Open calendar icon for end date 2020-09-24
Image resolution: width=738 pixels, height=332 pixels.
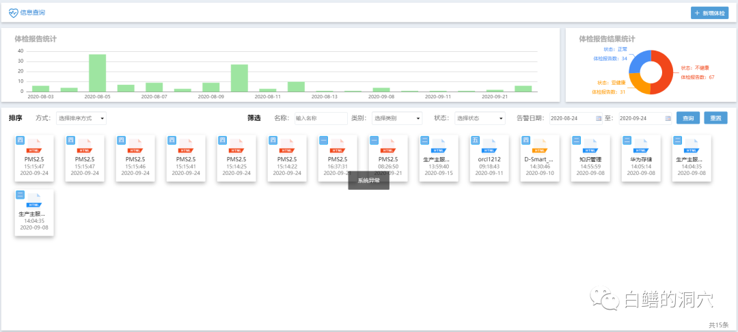click(x=668, y=118)
